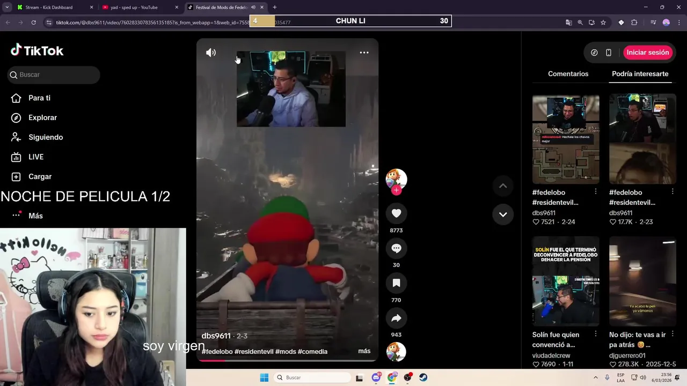
Task: Open OBS from the taskbar
Action: [408, 377]
